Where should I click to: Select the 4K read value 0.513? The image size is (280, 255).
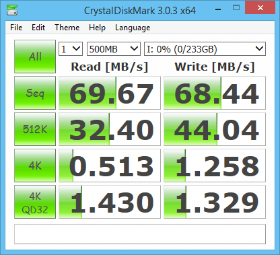[110, 166]
